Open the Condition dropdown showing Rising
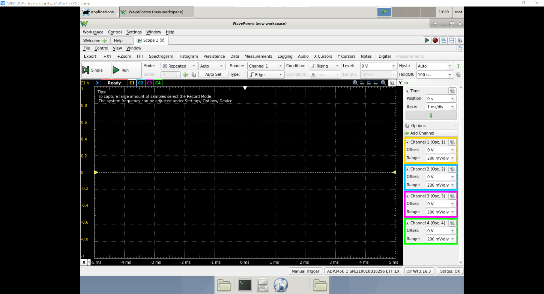Screen dimensions: 544x294 coord(325,66)
